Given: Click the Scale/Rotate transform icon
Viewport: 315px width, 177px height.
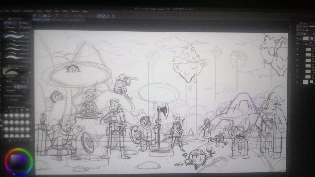Looking at the screenshot, I should coord(80,15).
